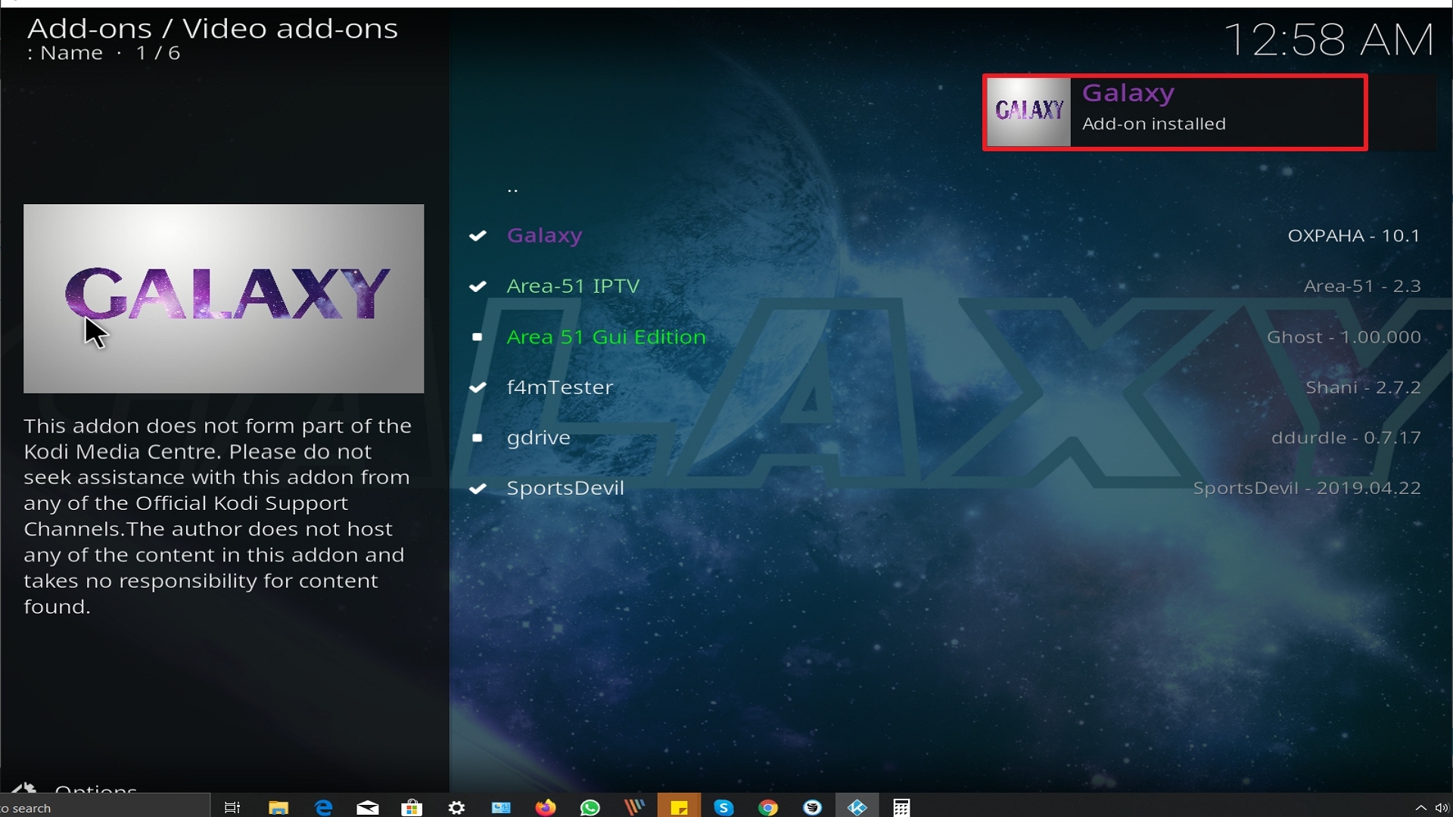
Task: Click the 'Area-51 - 2.3' version label
Action: (1362, 287)
